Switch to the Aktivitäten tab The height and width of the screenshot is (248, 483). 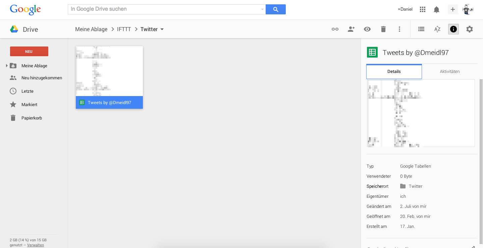click(449, 71)
